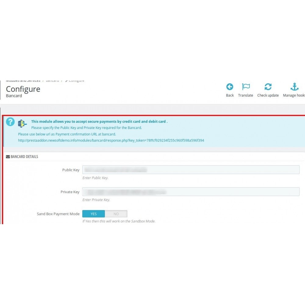This screenshot has height=305, width=305.
Task: Disable Sand Box mode with NO
Action: pyautogui.click(x=116, y=214)
